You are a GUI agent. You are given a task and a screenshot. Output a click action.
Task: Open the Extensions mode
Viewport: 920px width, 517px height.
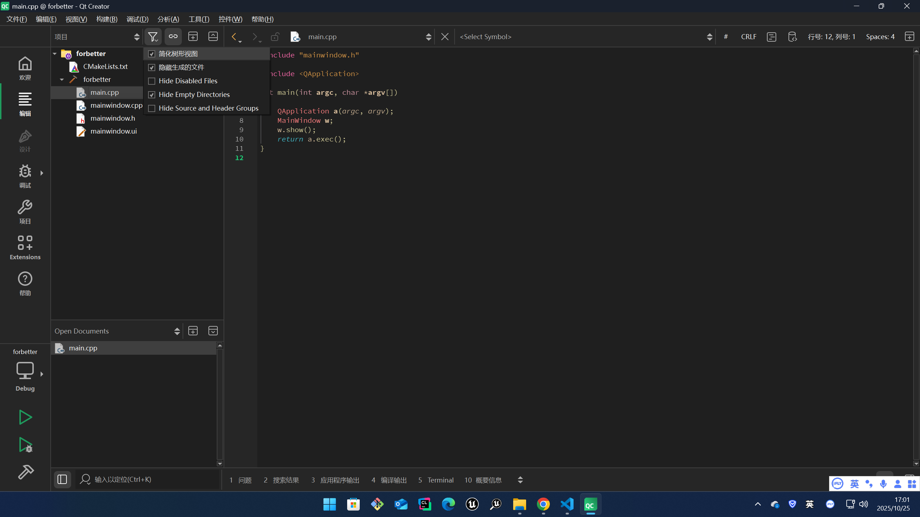pos(25,248)
